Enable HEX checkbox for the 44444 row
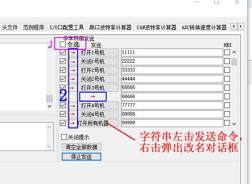Viewport: 252px width, 184px height. (x=227, y=79)
